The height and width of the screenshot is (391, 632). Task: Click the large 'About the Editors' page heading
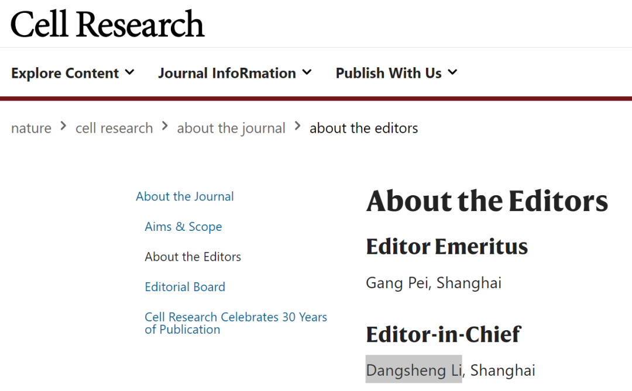tap(487, 201)
